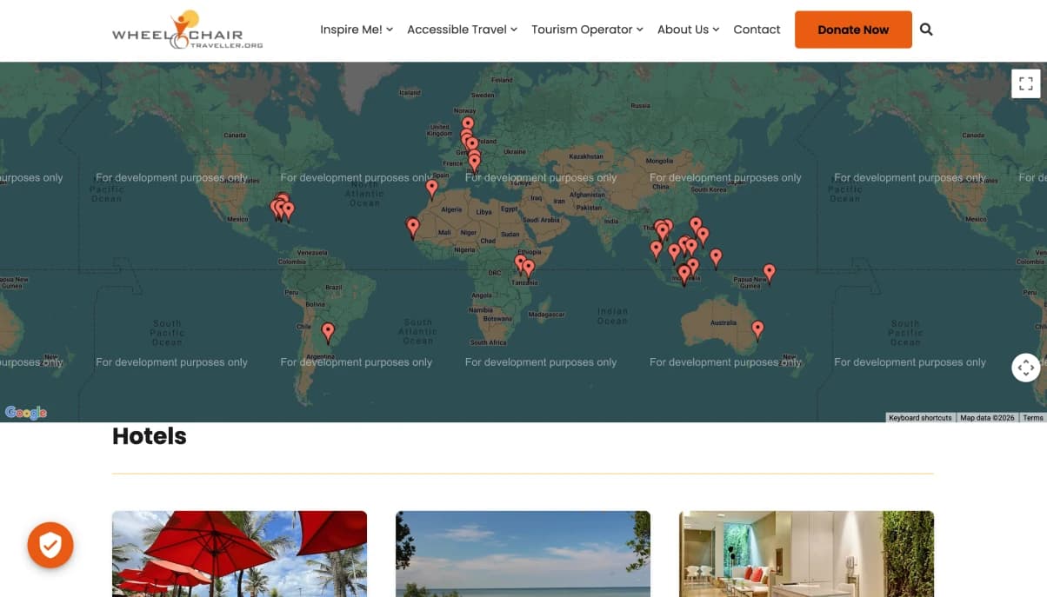Expand the Inspire Me! dropdown menu
The height and width of the screenshot is (597, 1047).
pos(356,30)
